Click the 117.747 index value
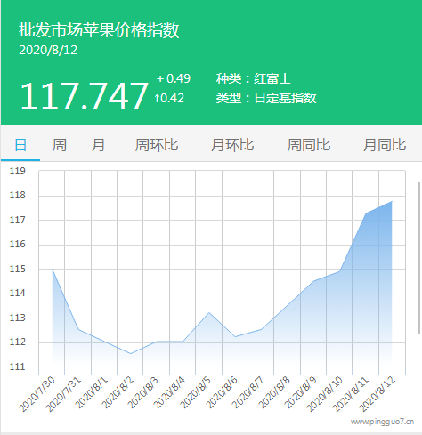The height and width of the screenshot is (435, 422). (84, 96)
